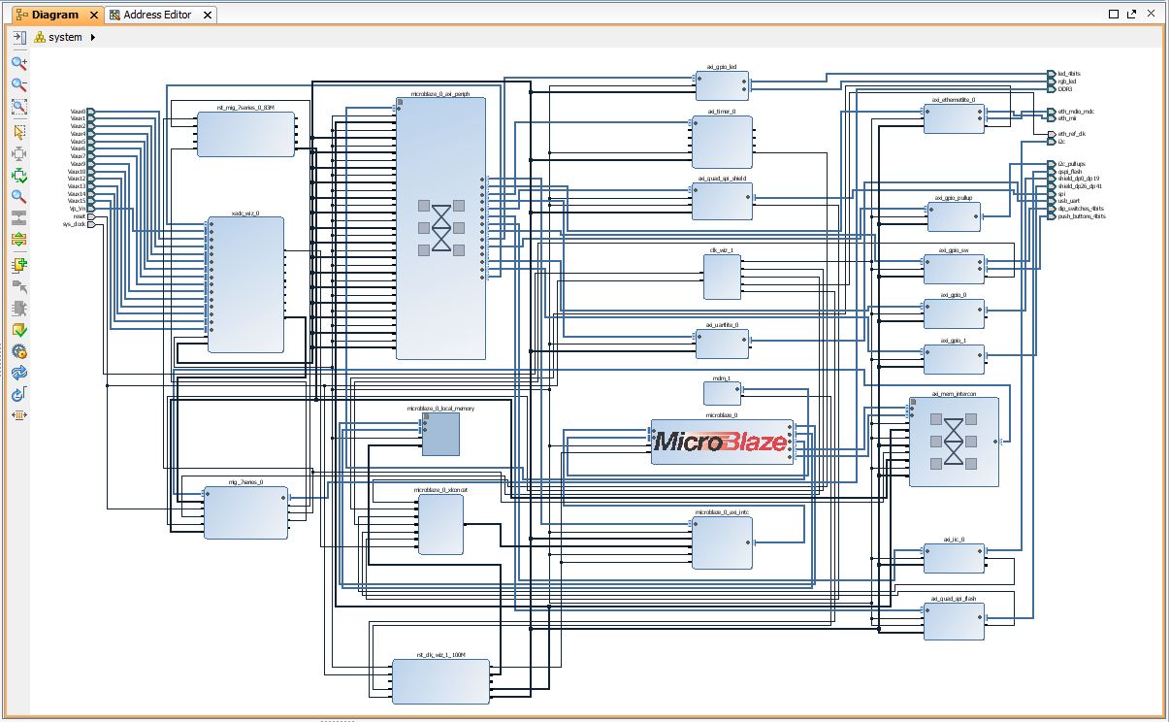The height and width of the screenshot is (722, 1170).
Task: Select the axi_gpio_1 block
Action: [954, 359]
